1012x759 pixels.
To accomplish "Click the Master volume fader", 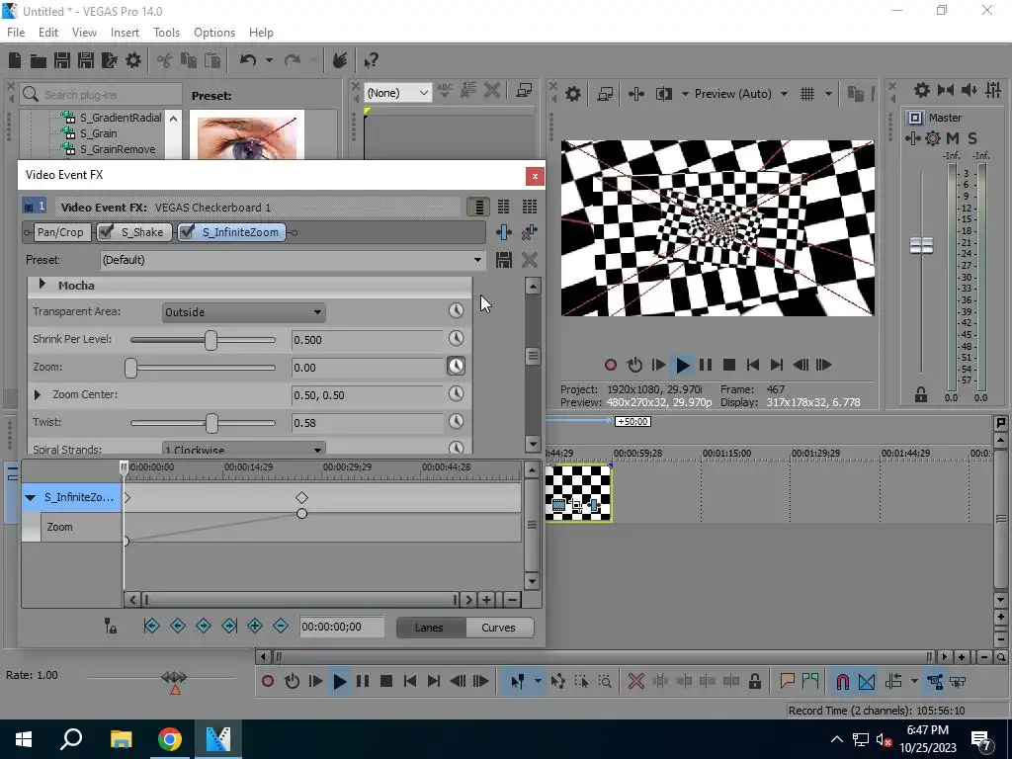I will (921, 245).
